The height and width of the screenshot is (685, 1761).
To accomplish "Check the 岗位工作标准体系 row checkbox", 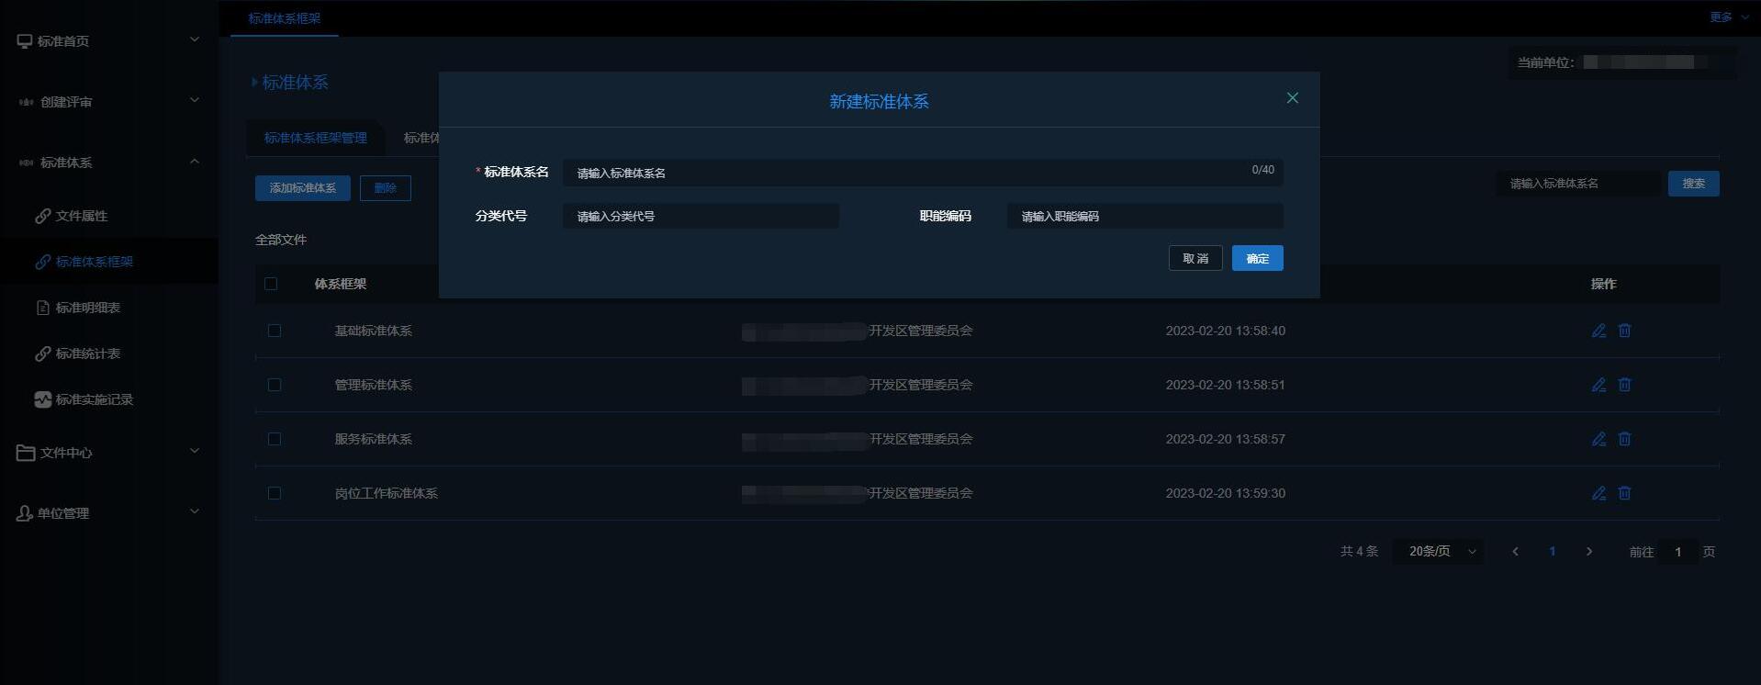I will click(275, 493).
